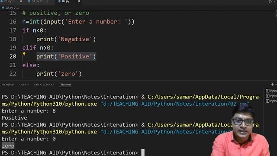This screenshot has width=277, height=156.
Task: Click the 'elif n>0:' line
Action: (x=38, y=48)
